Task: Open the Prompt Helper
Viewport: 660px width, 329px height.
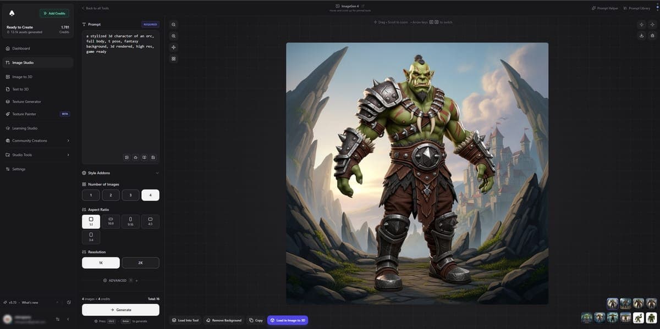Action: [604, 8]
